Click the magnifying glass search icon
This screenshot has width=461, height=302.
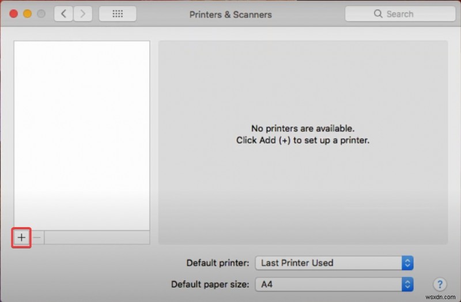(x=378, y=14)
